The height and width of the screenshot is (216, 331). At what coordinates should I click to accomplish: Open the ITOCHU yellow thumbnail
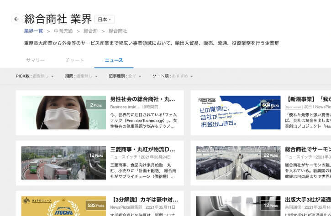pos(63,206)
